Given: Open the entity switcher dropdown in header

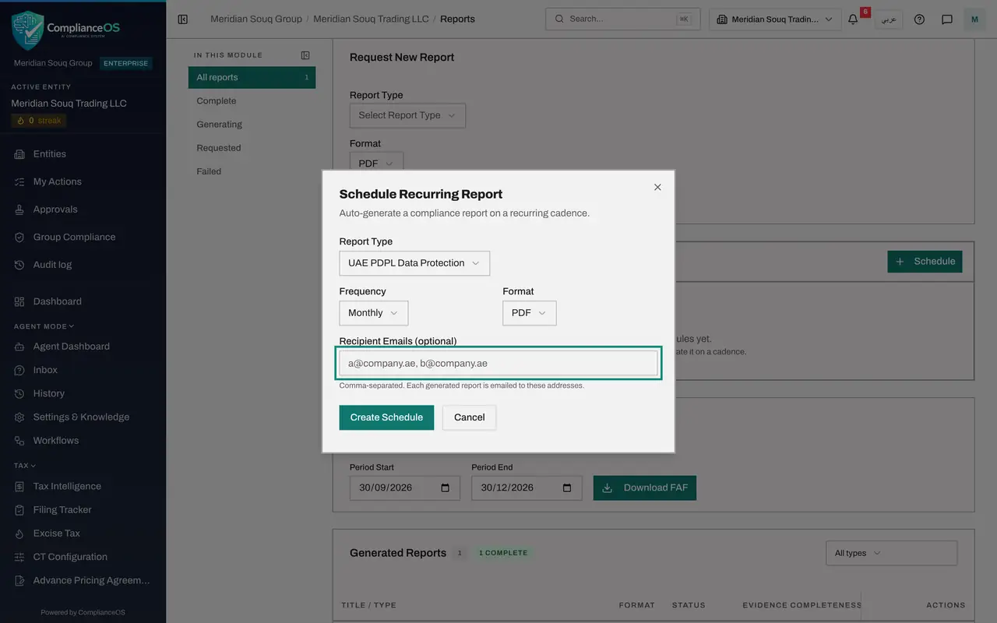Looking at the screenshot, I should 775,19.
